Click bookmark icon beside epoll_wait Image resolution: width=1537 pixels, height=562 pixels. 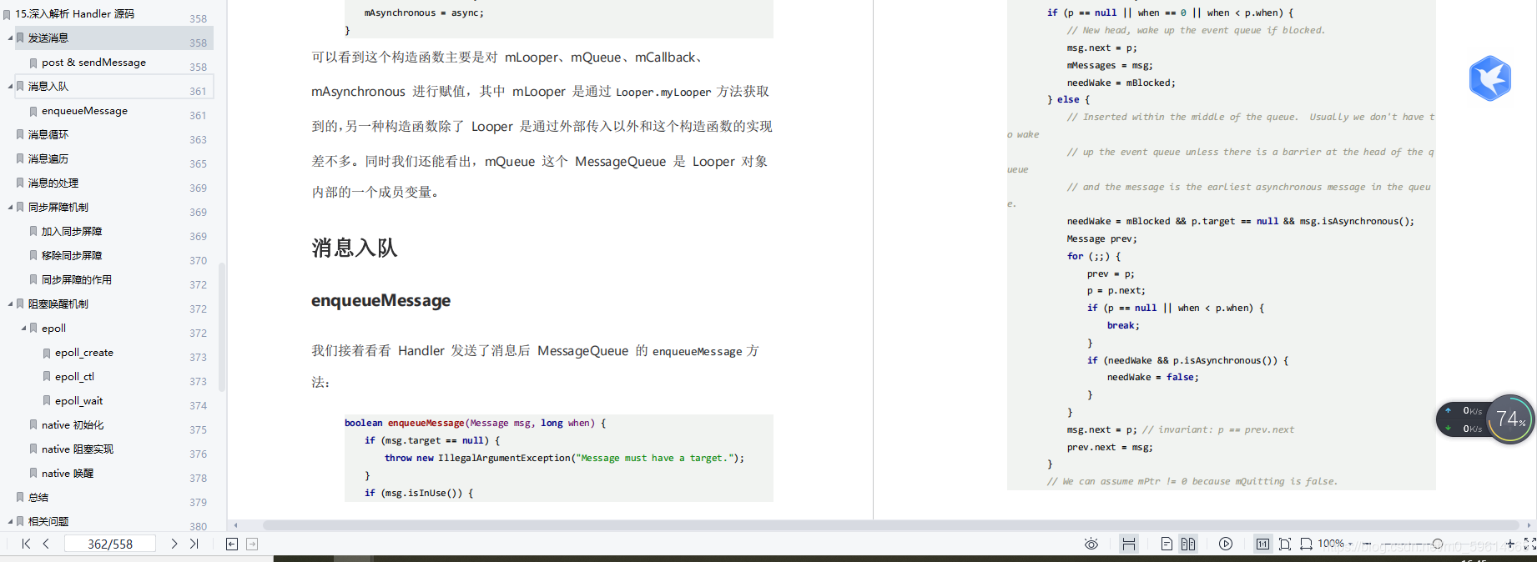pos(47,400)
